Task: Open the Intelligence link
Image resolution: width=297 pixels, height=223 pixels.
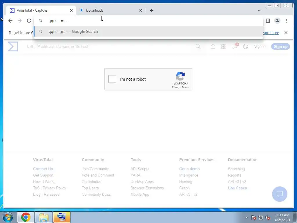Action: (189, 175)
